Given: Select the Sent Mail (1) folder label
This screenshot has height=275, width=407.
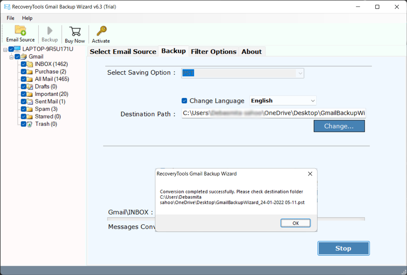Looking at the screenshot, I should point(50,101).
